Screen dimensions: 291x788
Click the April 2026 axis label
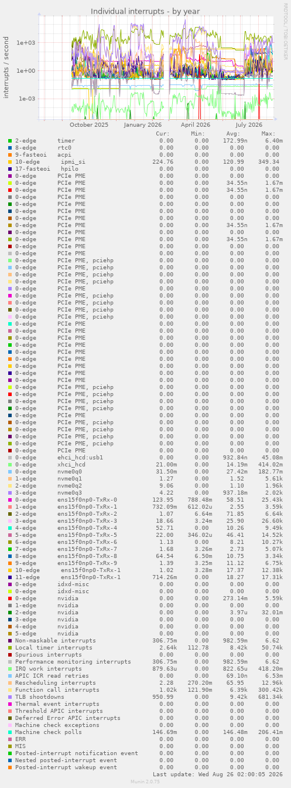[x=196, y=124]
